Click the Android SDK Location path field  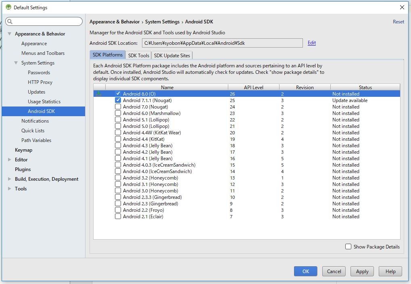tap(222, 43)
